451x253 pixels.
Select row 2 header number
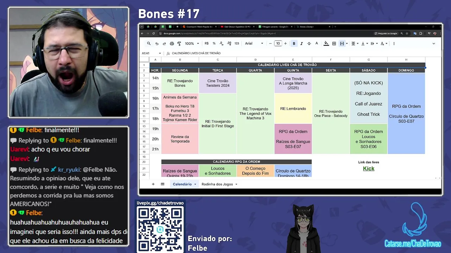(144, 70)
